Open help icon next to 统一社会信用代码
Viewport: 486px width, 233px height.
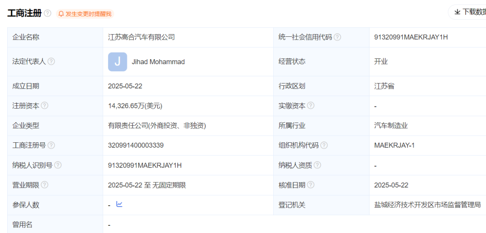(337, 37)
